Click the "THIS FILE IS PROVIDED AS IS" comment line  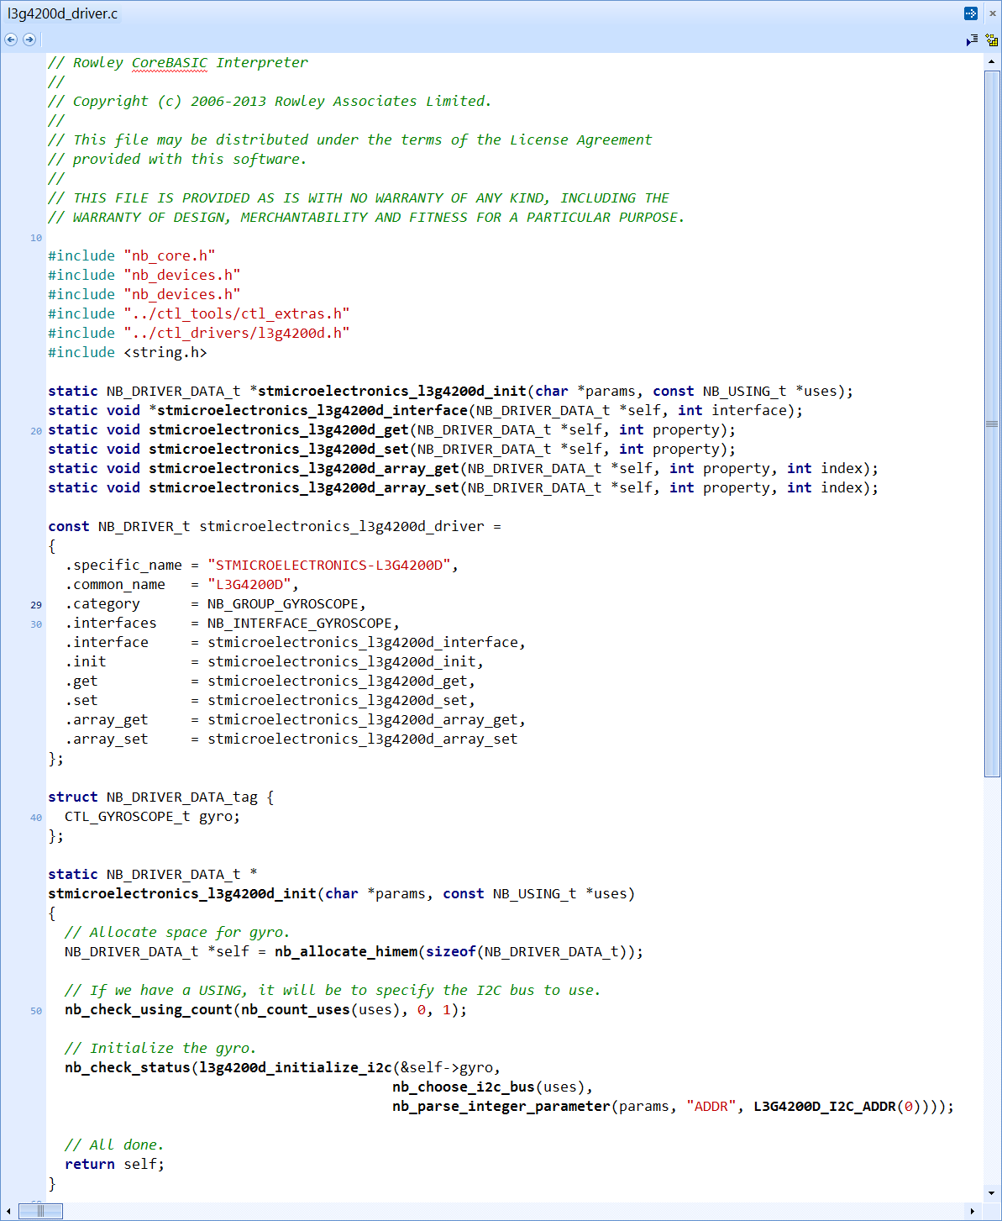pos(359,197)
